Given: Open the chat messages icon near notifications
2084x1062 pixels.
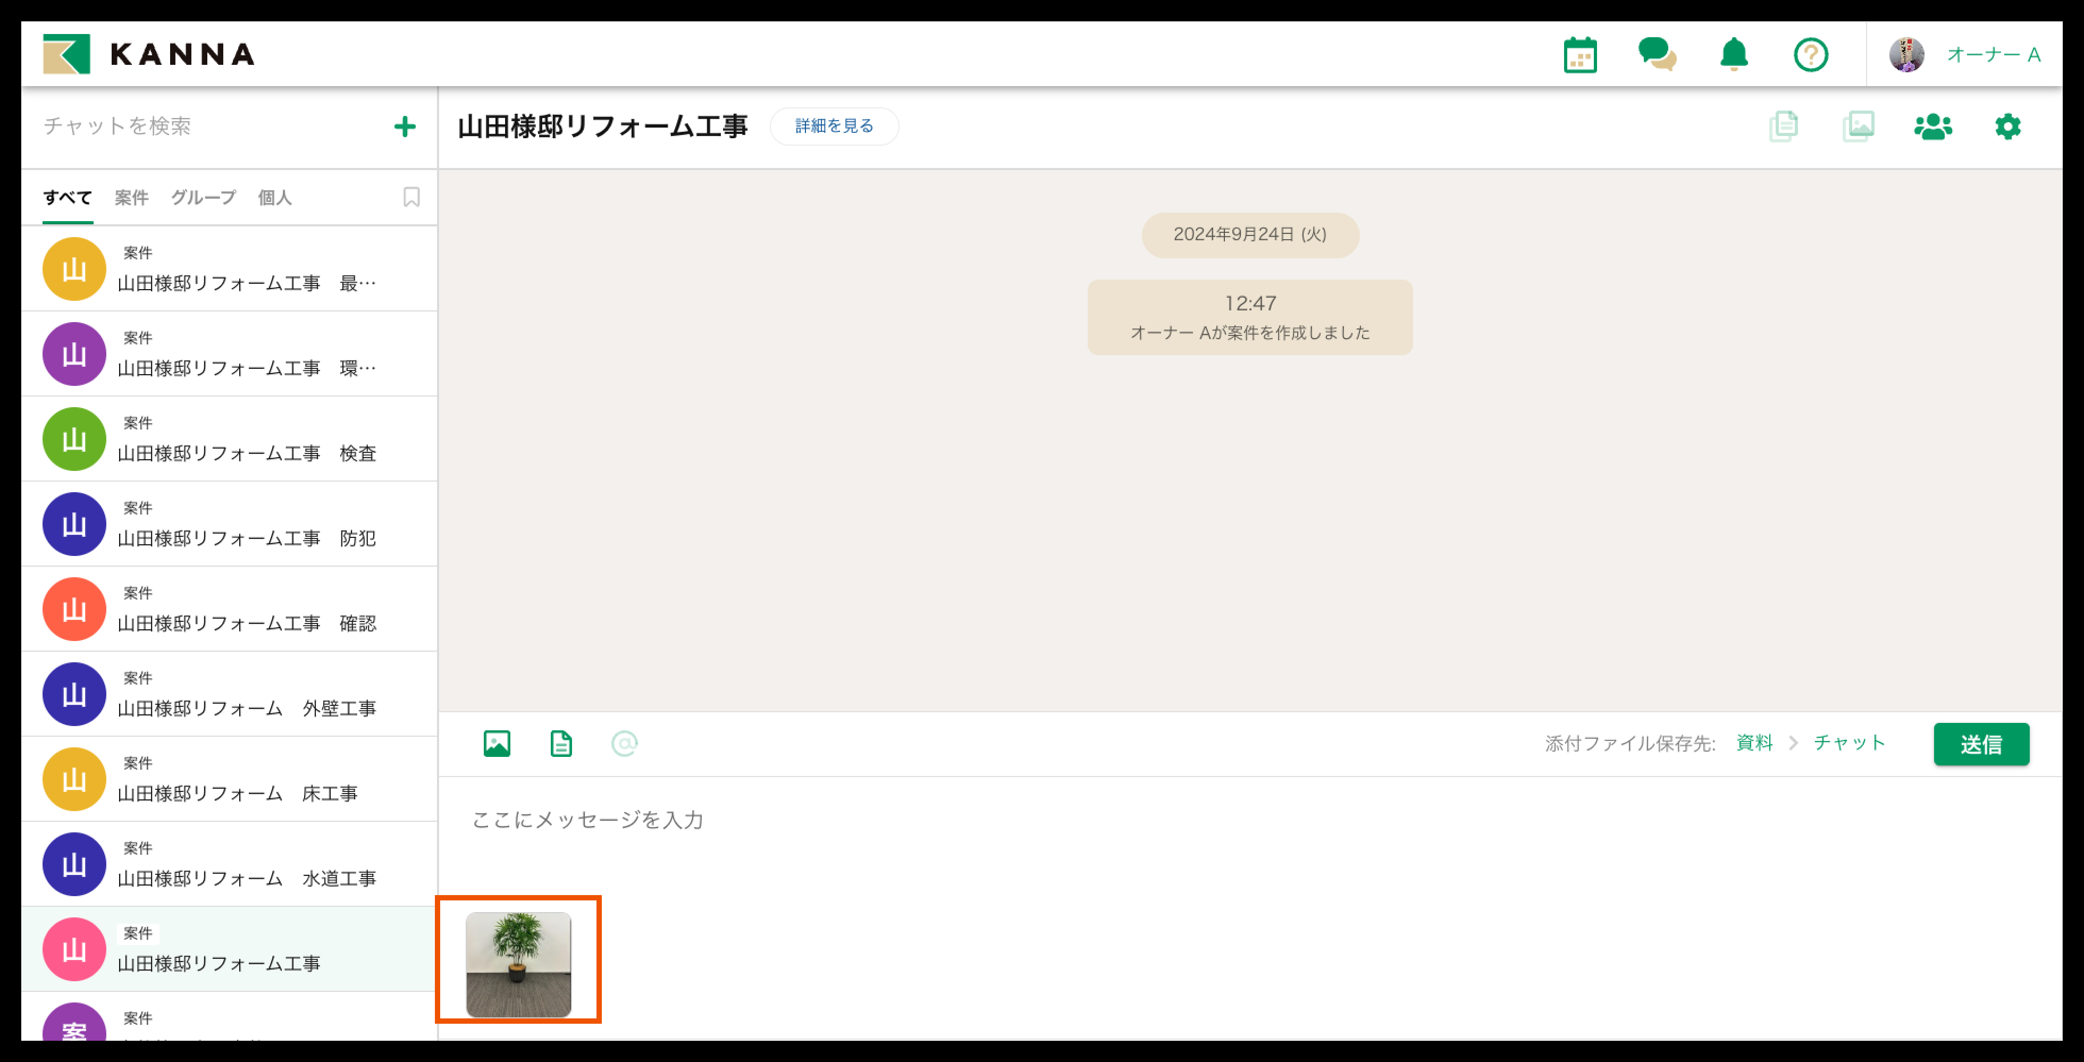Looking at the screenshot, I should [1657, 54].
